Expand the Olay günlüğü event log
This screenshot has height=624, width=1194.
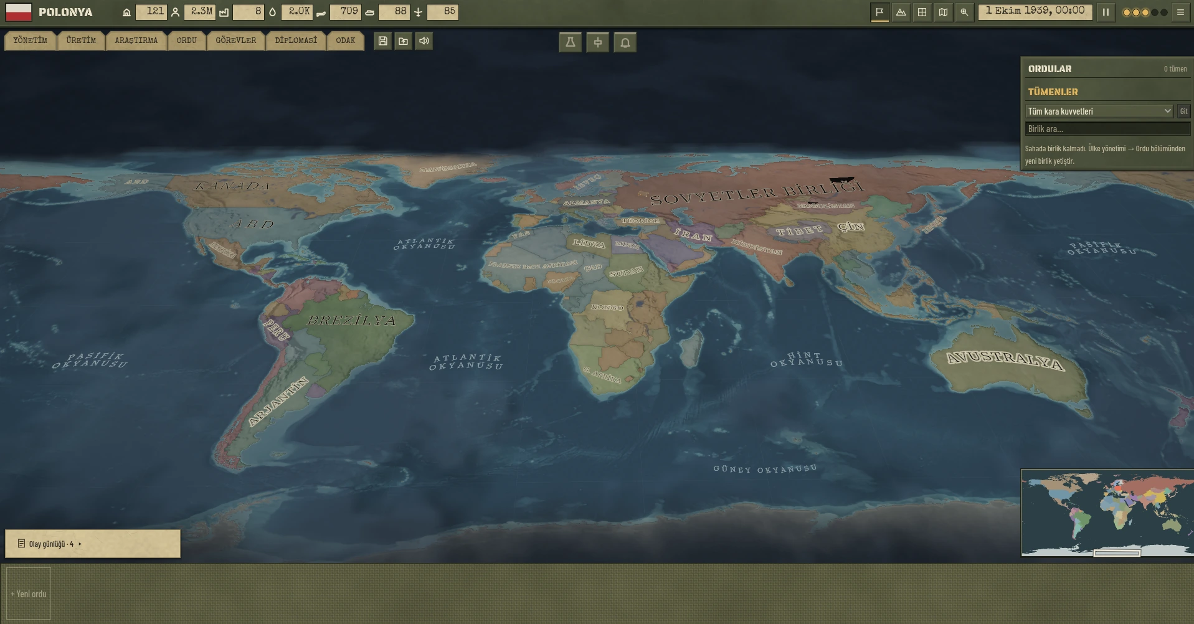(x=93, y=544)
